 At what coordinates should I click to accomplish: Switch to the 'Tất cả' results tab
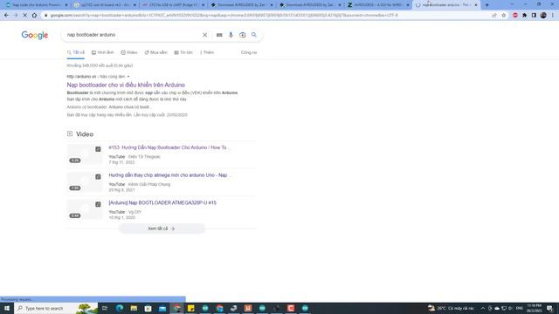[76, 52]
